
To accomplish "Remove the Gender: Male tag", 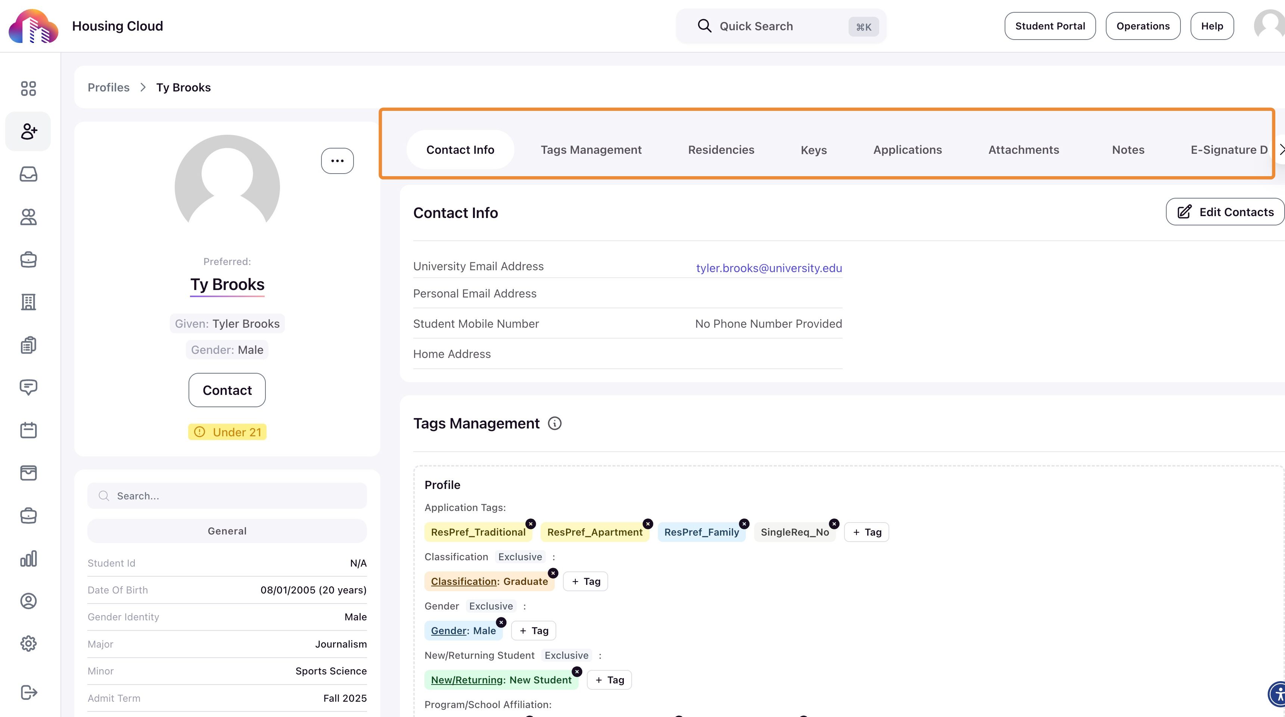I will pyautogui.click(x=501, y=622).
